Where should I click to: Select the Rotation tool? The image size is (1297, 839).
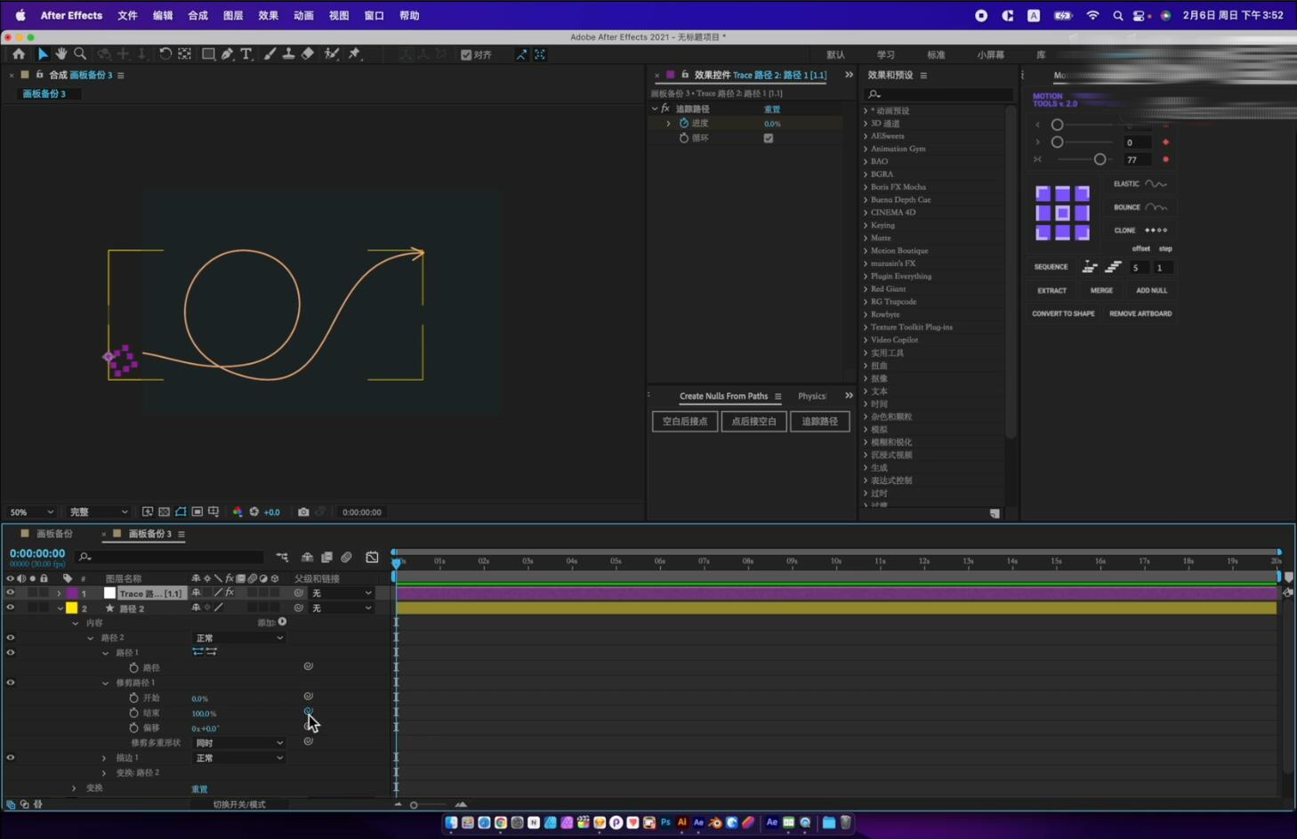click(165, 54)
